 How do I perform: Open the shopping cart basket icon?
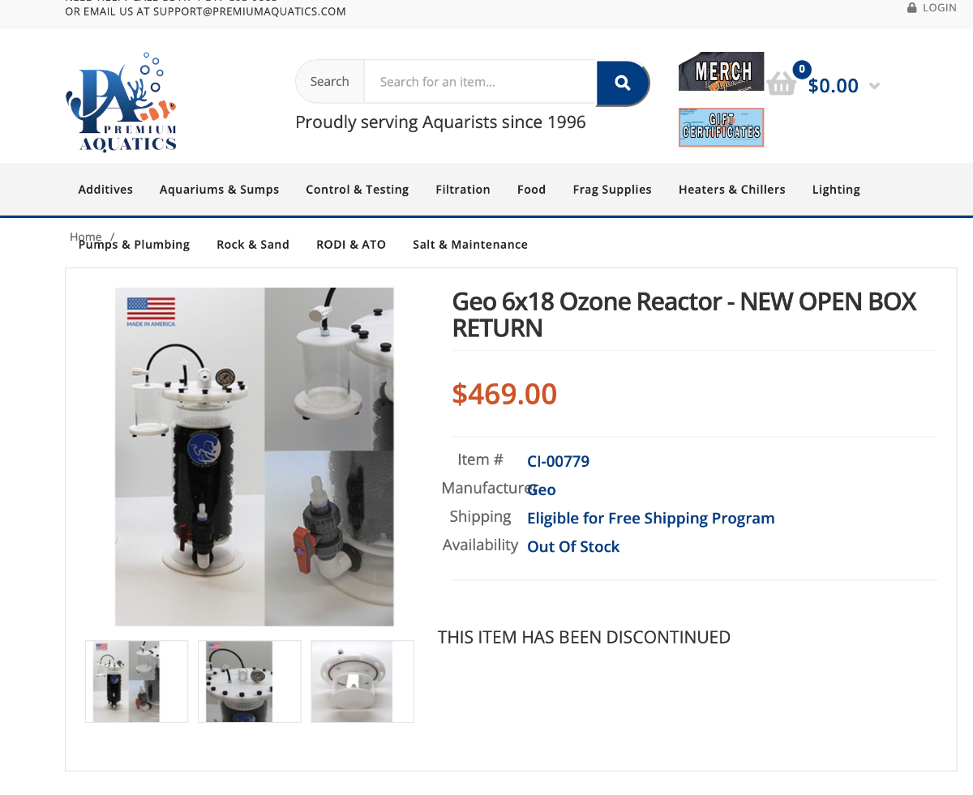coord(782,83)
